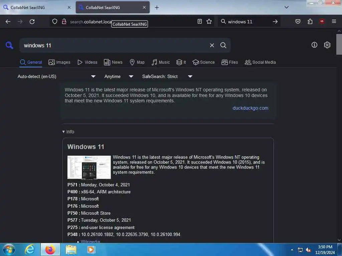This screenshot has height=256, width=342.
Task: Open the Pocket save icon
Action: pyautogui.click(x=298, y=21)
